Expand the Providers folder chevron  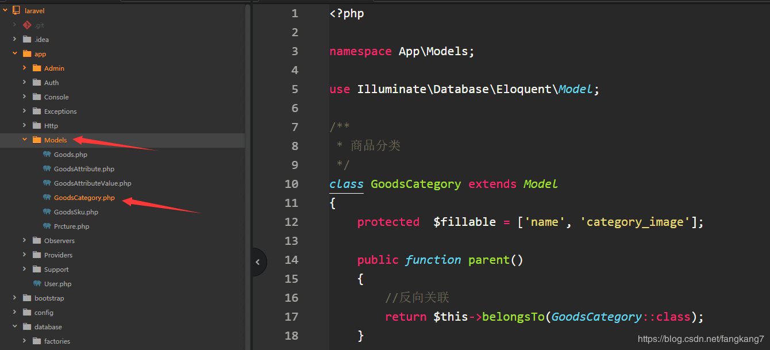(x=25, y=255)
